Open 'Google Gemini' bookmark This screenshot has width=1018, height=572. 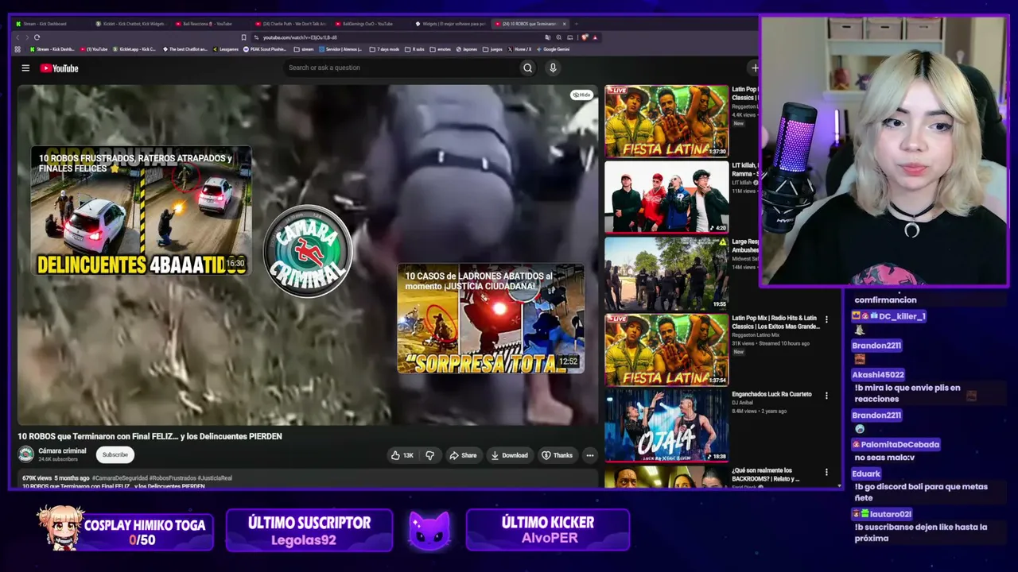[553, 49]
